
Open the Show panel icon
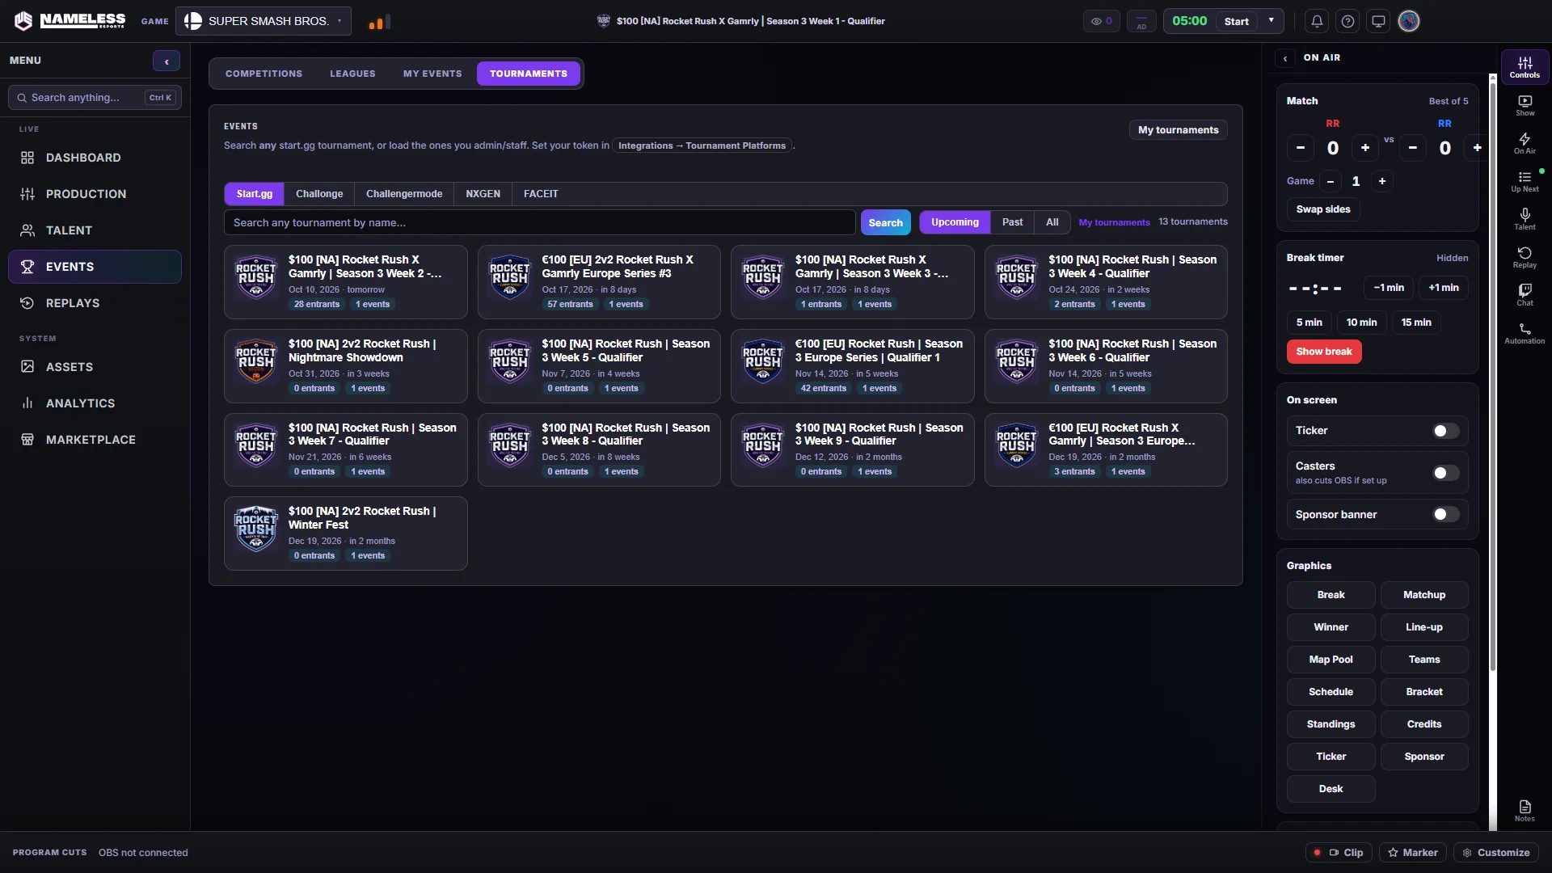(x=1525, y=105)
